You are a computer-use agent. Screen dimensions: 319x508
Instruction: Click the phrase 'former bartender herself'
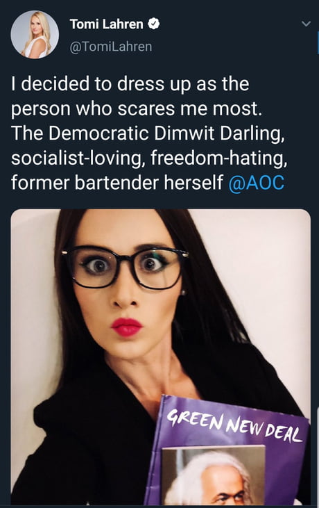click(117, 182)
